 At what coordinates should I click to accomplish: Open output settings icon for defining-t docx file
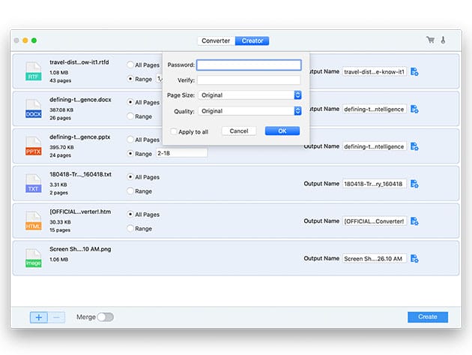tap(414, 110)
